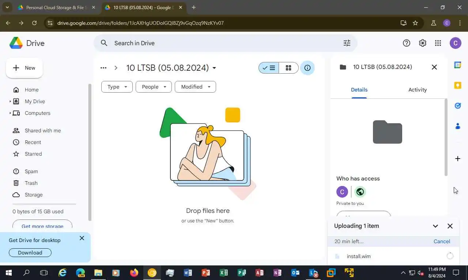Close the details panel
This screenshot has height=280, width=468.
pos(434,67)
